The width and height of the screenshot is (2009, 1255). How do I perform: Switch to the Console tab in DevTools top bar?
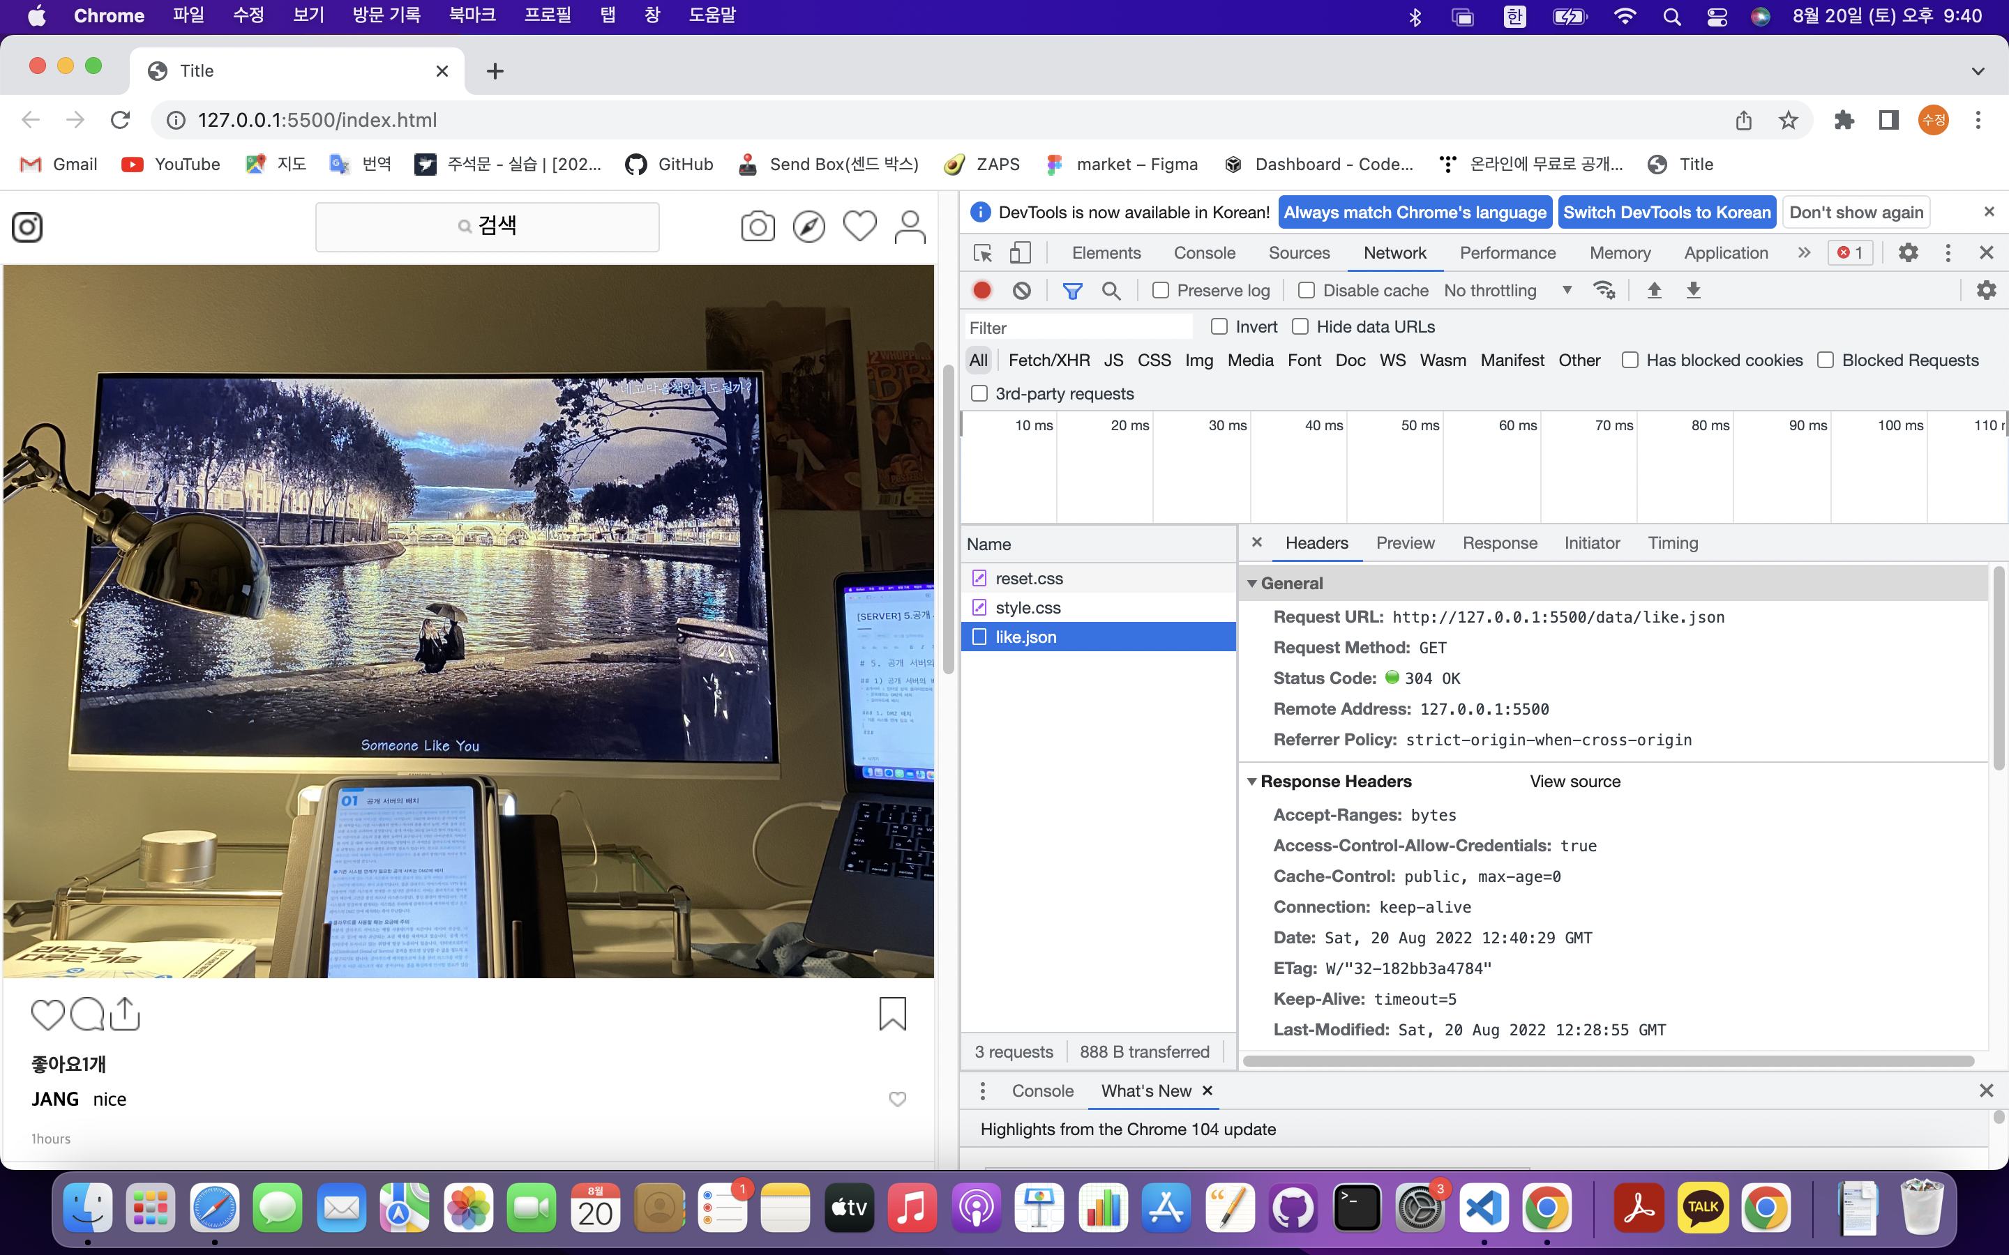[x=1204, y=253]
